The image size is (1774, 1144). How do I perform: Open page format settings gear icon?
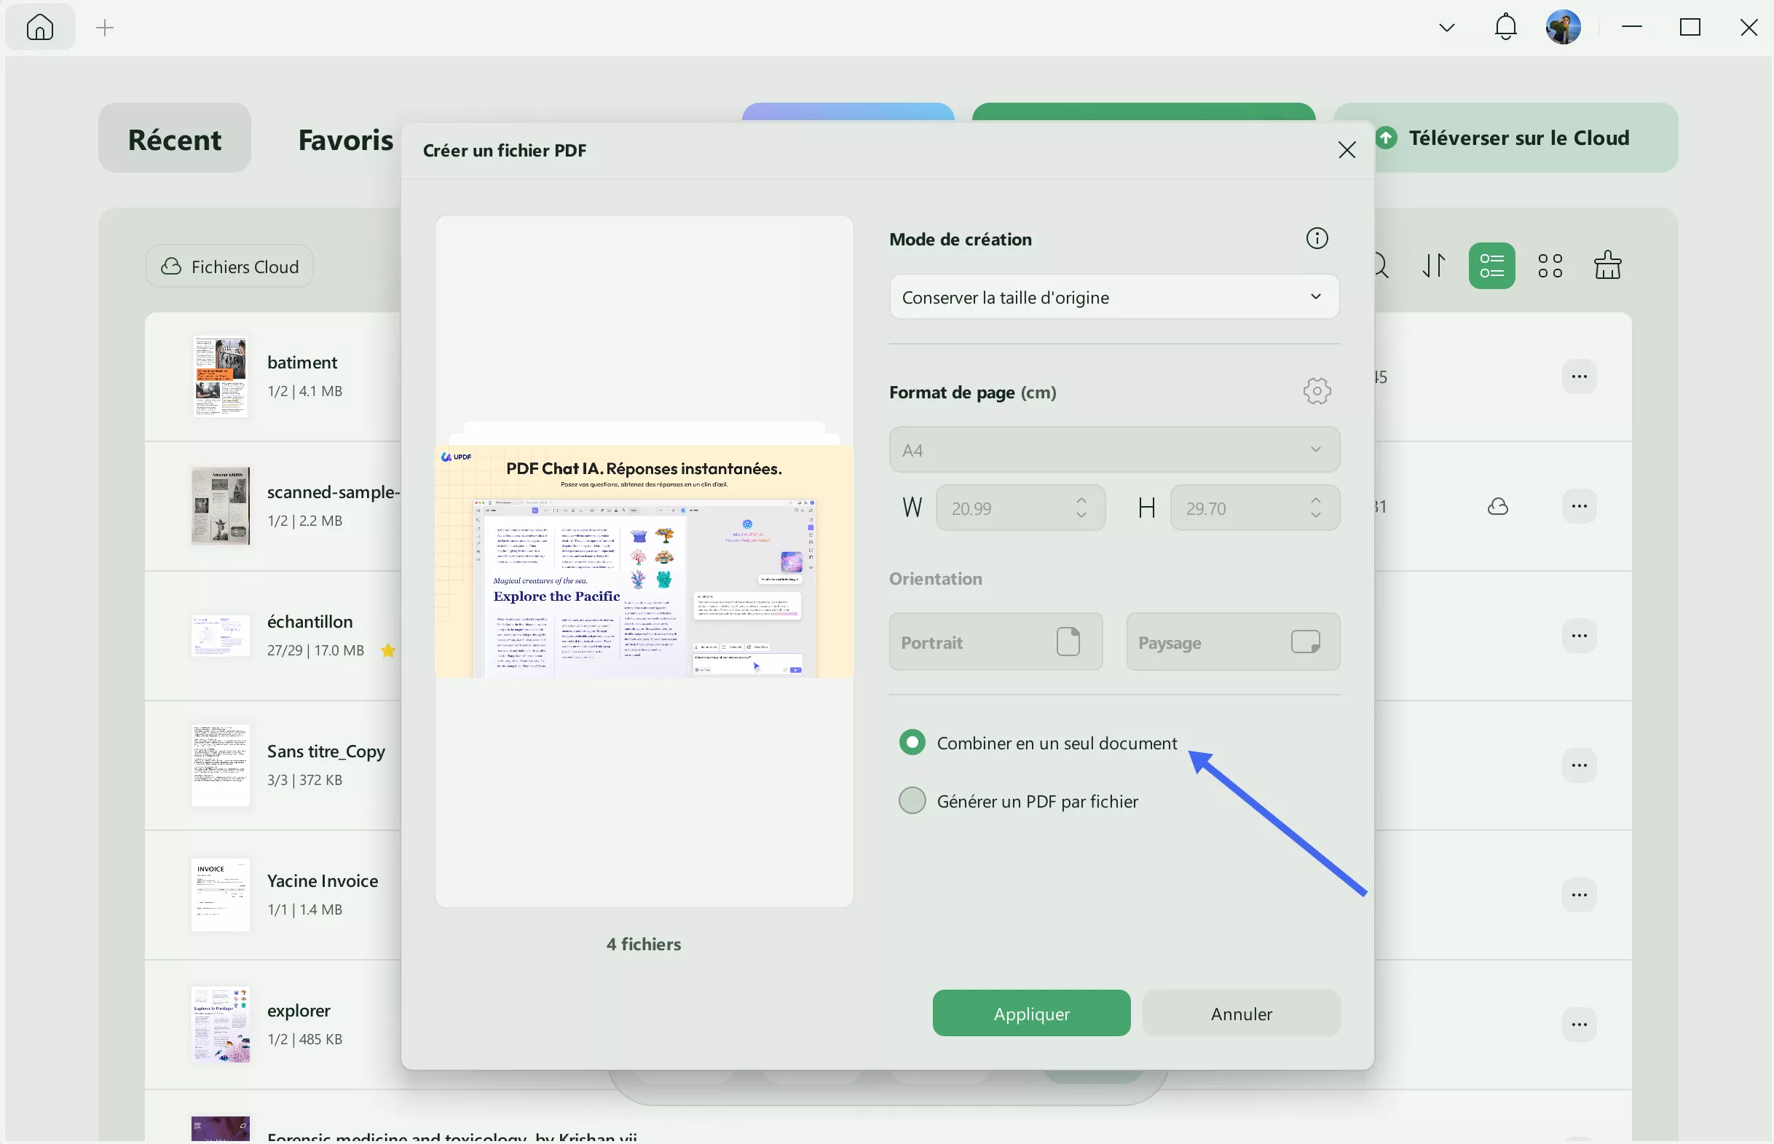[1317, 391]
